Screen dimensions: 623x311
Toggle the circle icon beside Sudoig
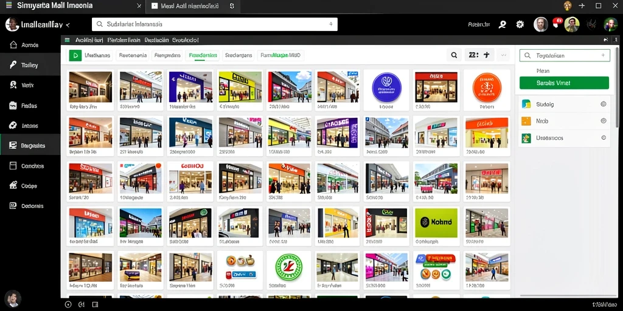pos(604,104)
